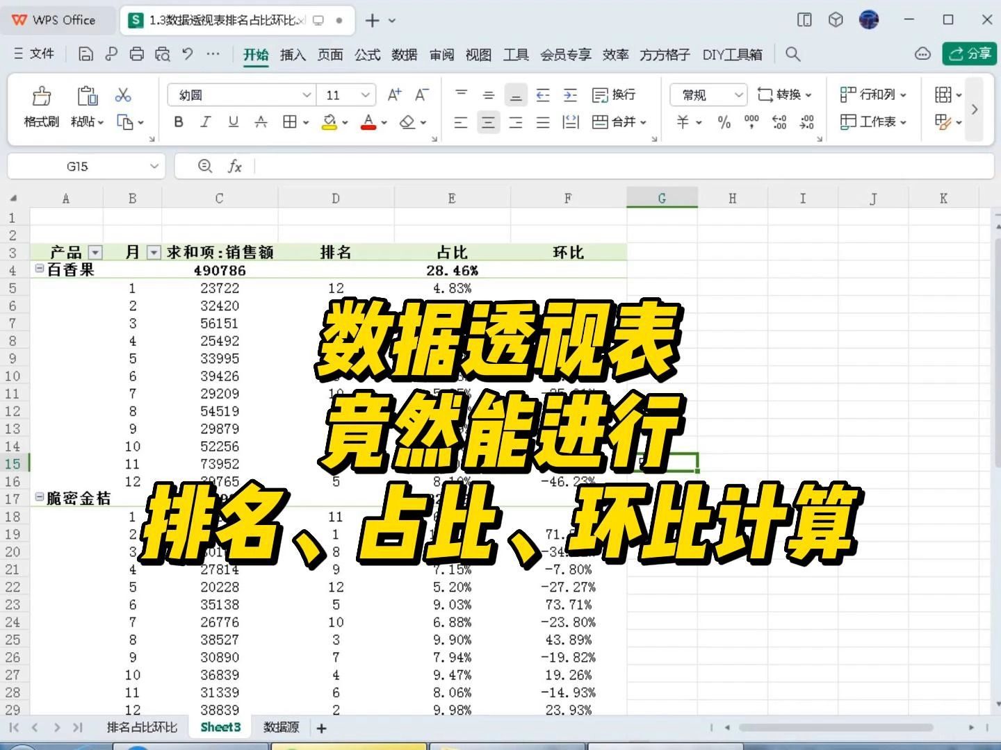
Task: Click the underline formatting icon
Action: pos(233,122)
